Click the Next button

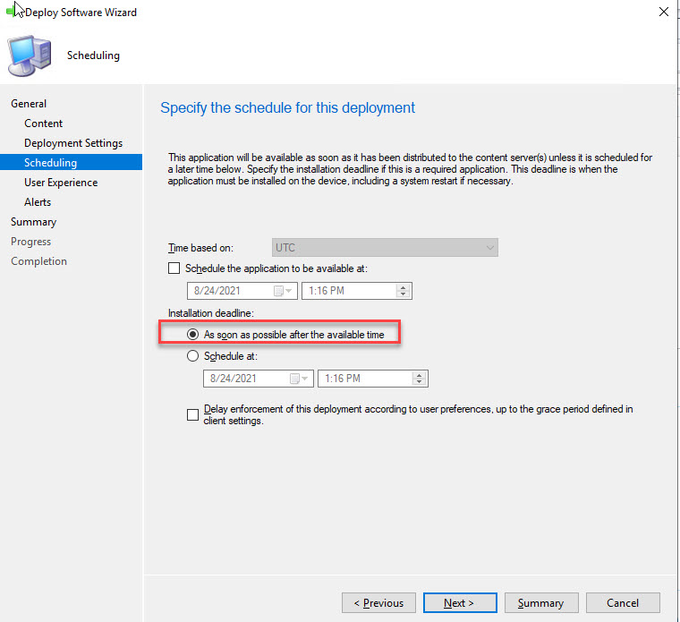[x=459, y=602]
